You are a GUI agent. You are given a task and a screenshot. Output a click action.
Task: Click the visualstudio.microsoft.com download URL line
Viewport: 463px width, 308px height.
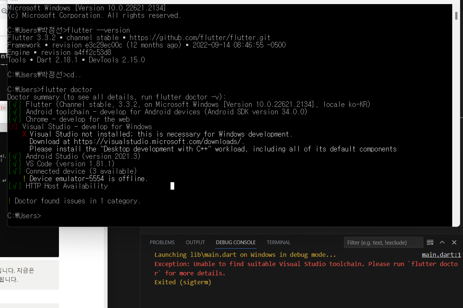[x=137, y=141]
